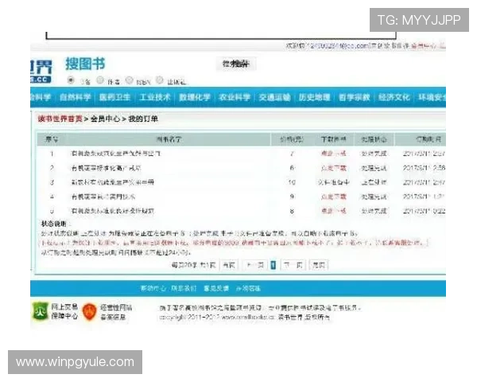Click the red 会员中心 link at top right
This screenshot has height=382, width=477.
click(x=424, y=46)
